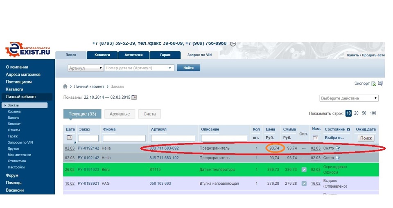Viewport: 393px width, 208px height.
Task: Show 20 rows per page
Action: 356,113
